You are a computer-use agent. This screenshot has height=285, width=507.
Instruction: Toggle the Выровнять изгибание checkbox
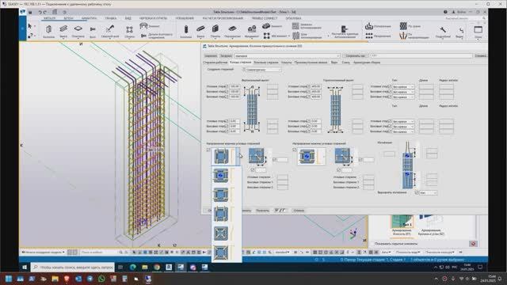coord(417,192)
